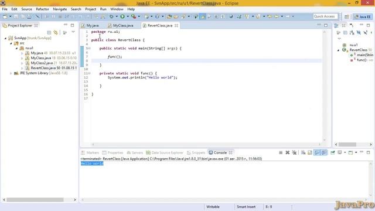Close the RevertClass.java editor tab

click(176, 25)
